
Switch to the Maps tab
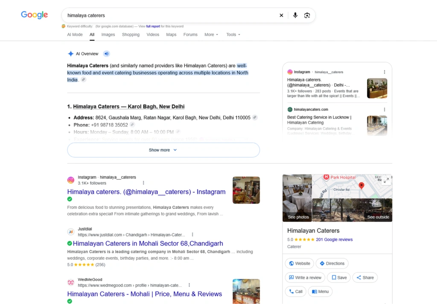click(171, 35)
